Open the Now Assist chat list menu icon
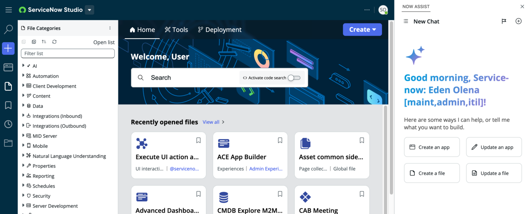Image resolution: width=531 pixels, height=214 pixels. (x=406, y=21)
